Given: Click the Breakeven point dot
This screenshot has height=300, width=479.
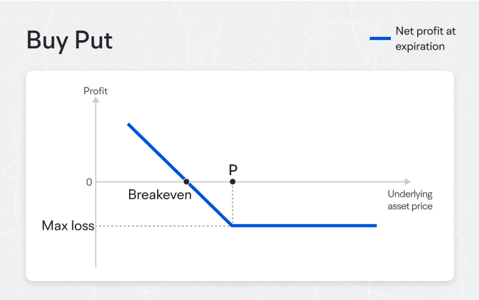Looking at the screenshot, I should pyautogui.click(x=186, y=182).
